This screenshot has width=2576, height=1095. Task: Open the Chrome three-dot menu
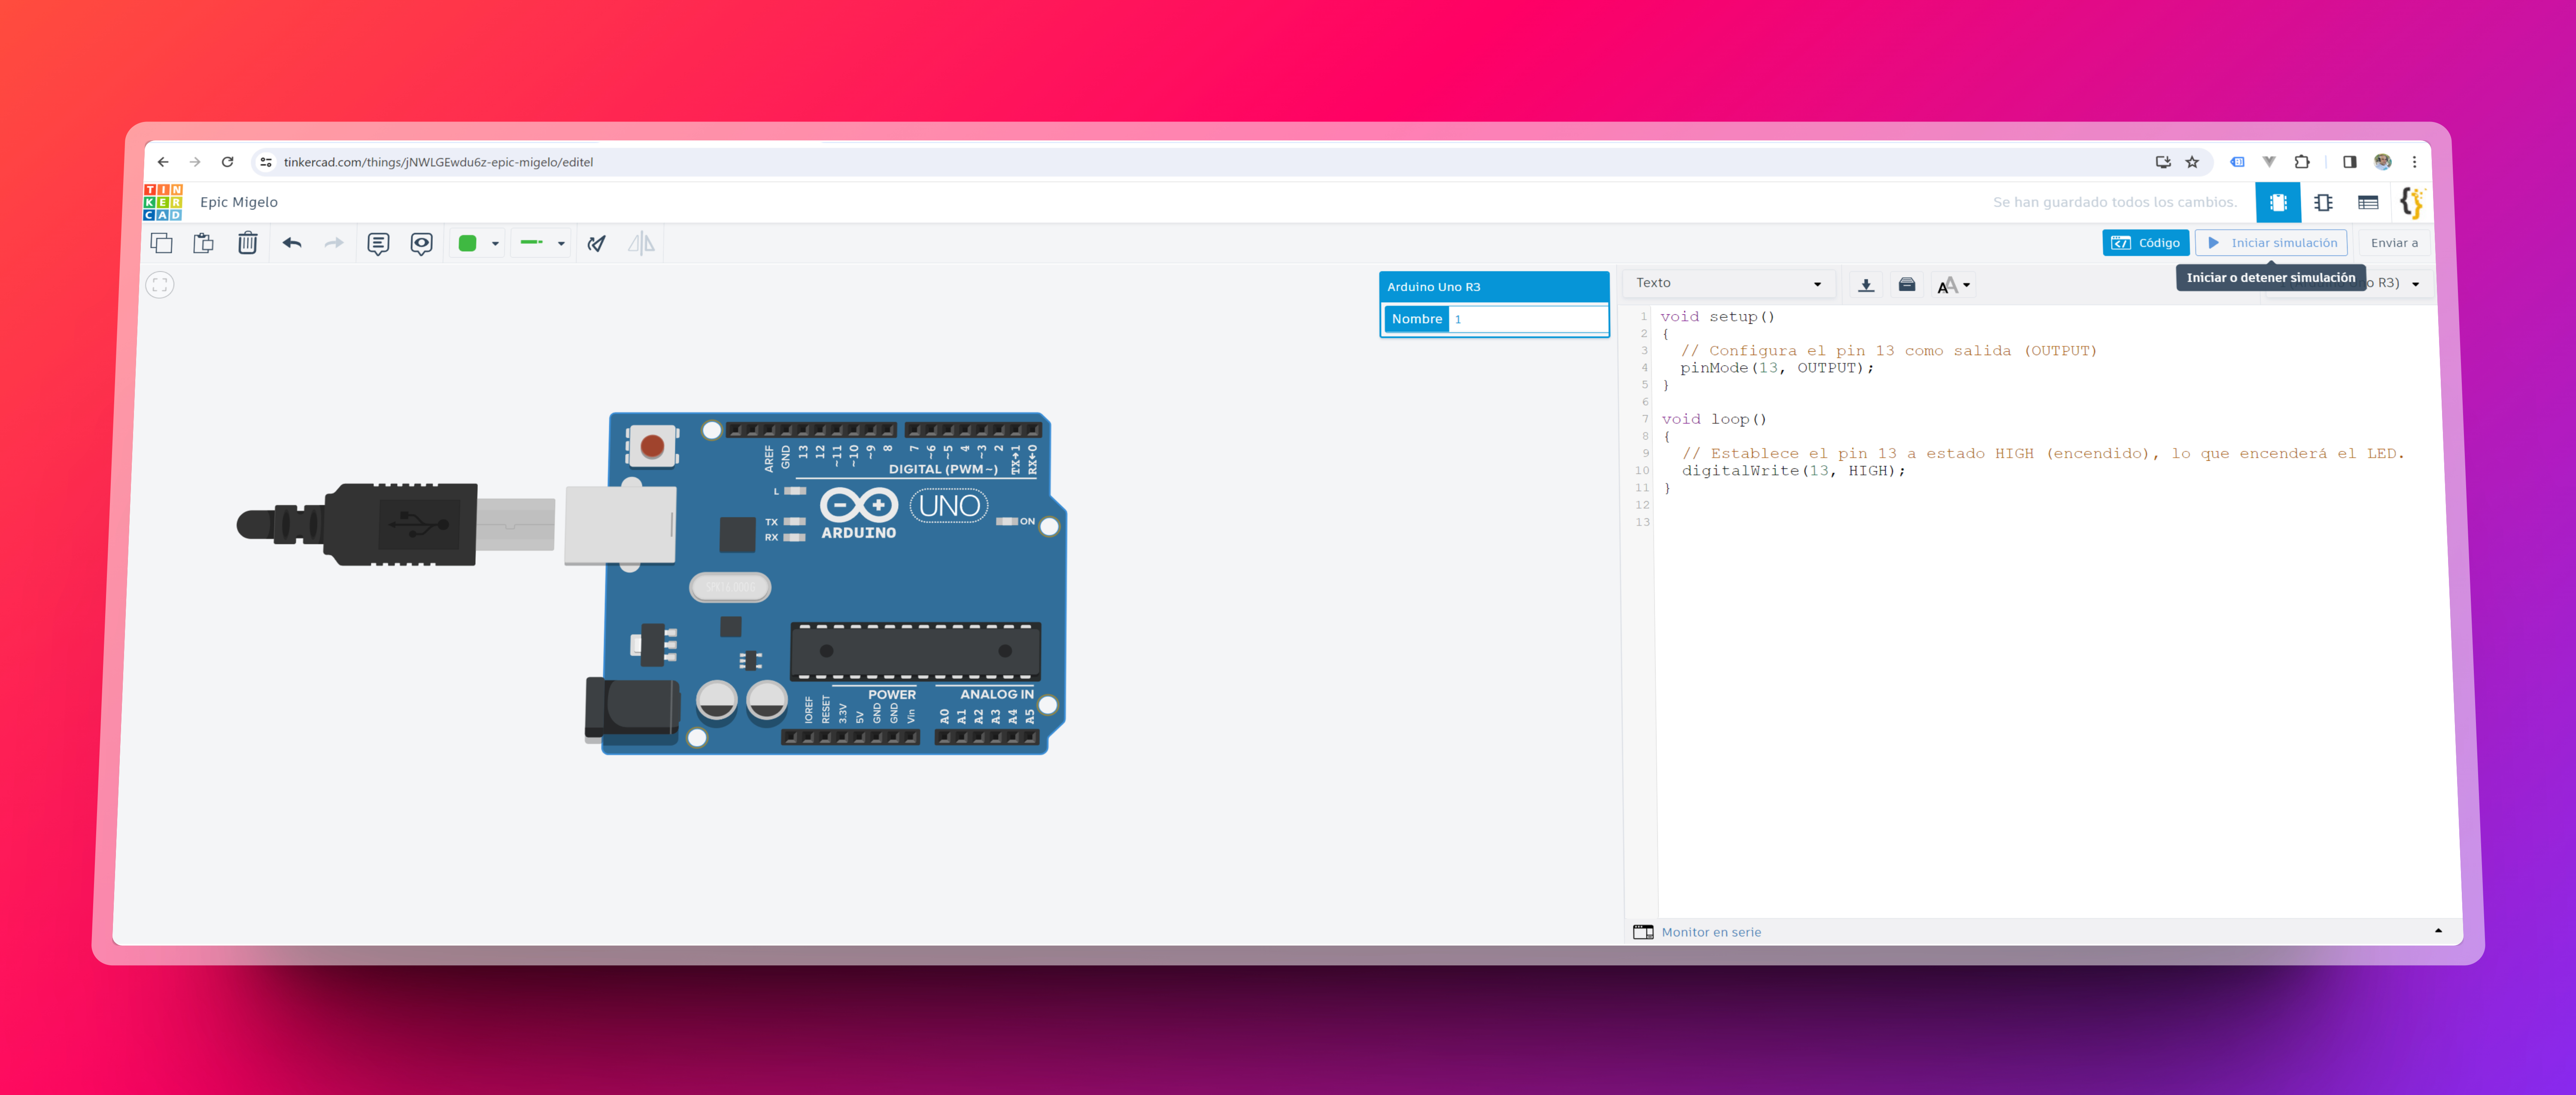2414,162
